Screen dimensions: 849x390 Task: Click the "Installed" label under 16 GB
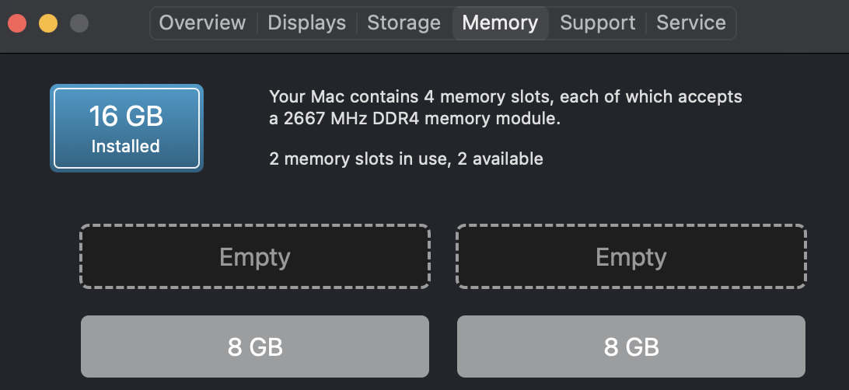click(126, 146)
